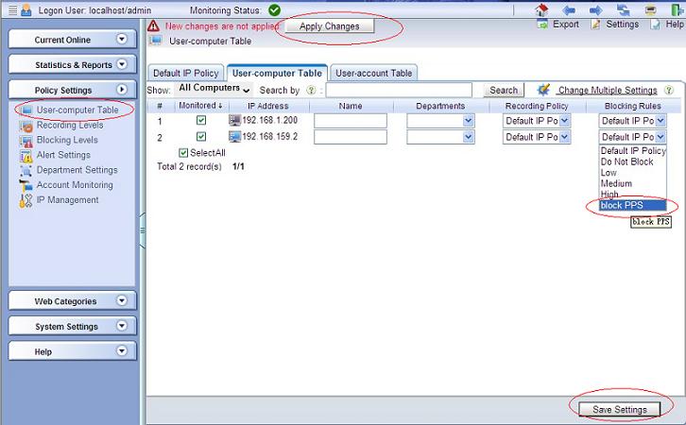Expand the Statistics & Reports section

coord(122,64)
